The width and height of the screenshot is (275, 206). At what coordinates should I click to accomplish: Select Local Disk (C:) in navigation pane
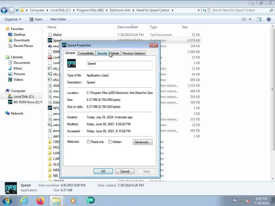point(24,97)
